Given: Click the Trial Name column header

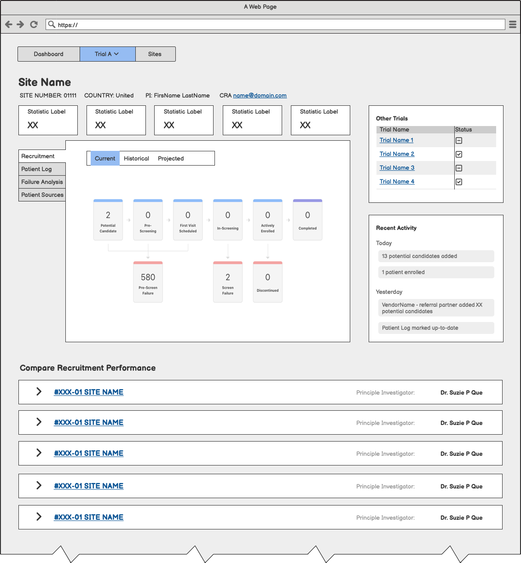Looking at the screenshot, I should coord(415,130).
